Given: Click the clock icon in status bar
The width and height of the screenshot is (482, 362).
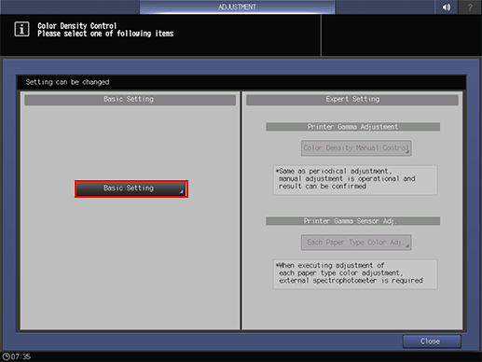Looking at the screenshot, I should [6, 356].
